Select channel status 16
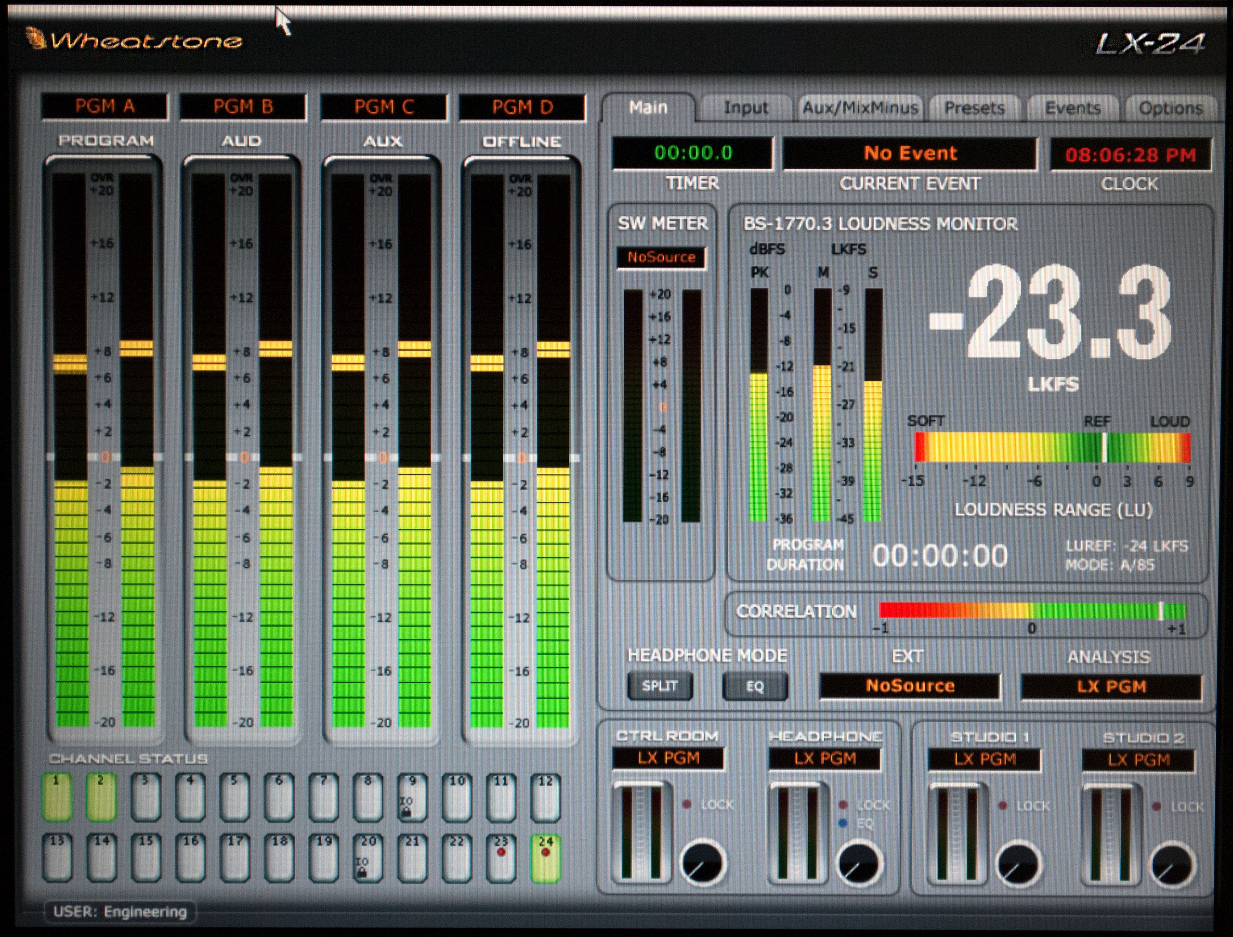Viewport: 1233px width, 937px height. point(191,858)
